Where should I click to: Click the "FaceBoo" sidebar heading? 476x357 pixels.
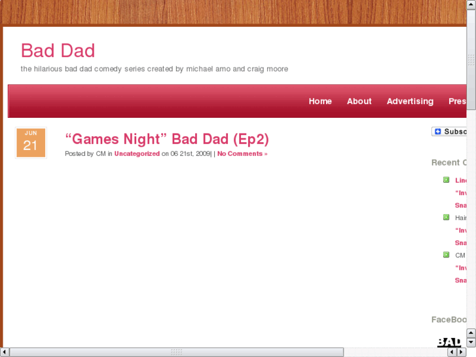pos(449,320)
